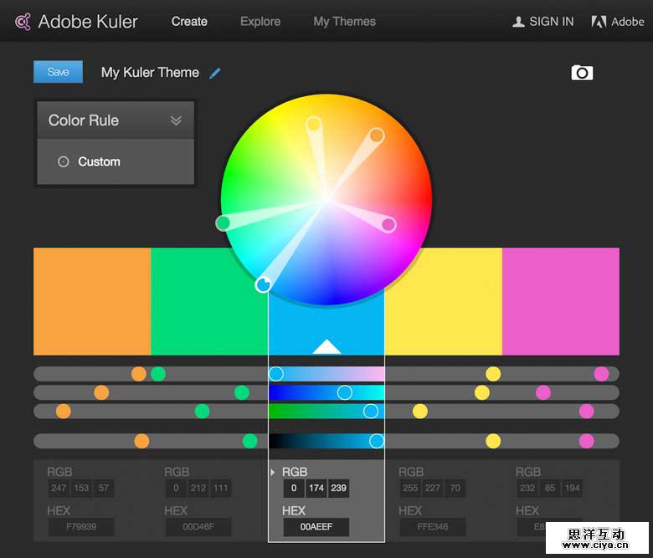Open the My Themes tab

(x=344, y=22)
